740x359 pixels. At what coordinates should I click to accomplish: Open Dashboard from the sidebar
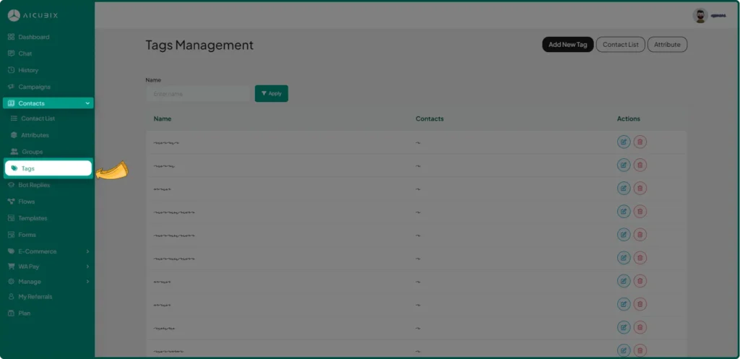[x=33, y=37]
